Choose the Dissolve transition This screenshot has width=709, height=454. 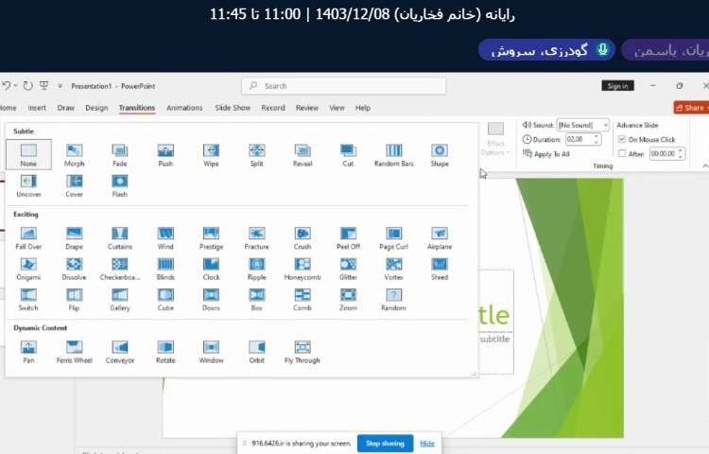[x=74, y=269]
